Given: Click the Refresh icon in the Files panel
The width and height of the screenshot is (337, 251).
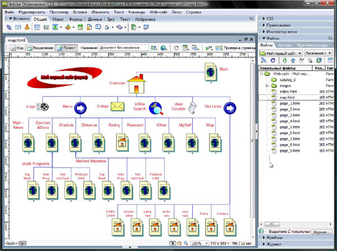Looking at the screenshot, I should [x=272, y=61].
